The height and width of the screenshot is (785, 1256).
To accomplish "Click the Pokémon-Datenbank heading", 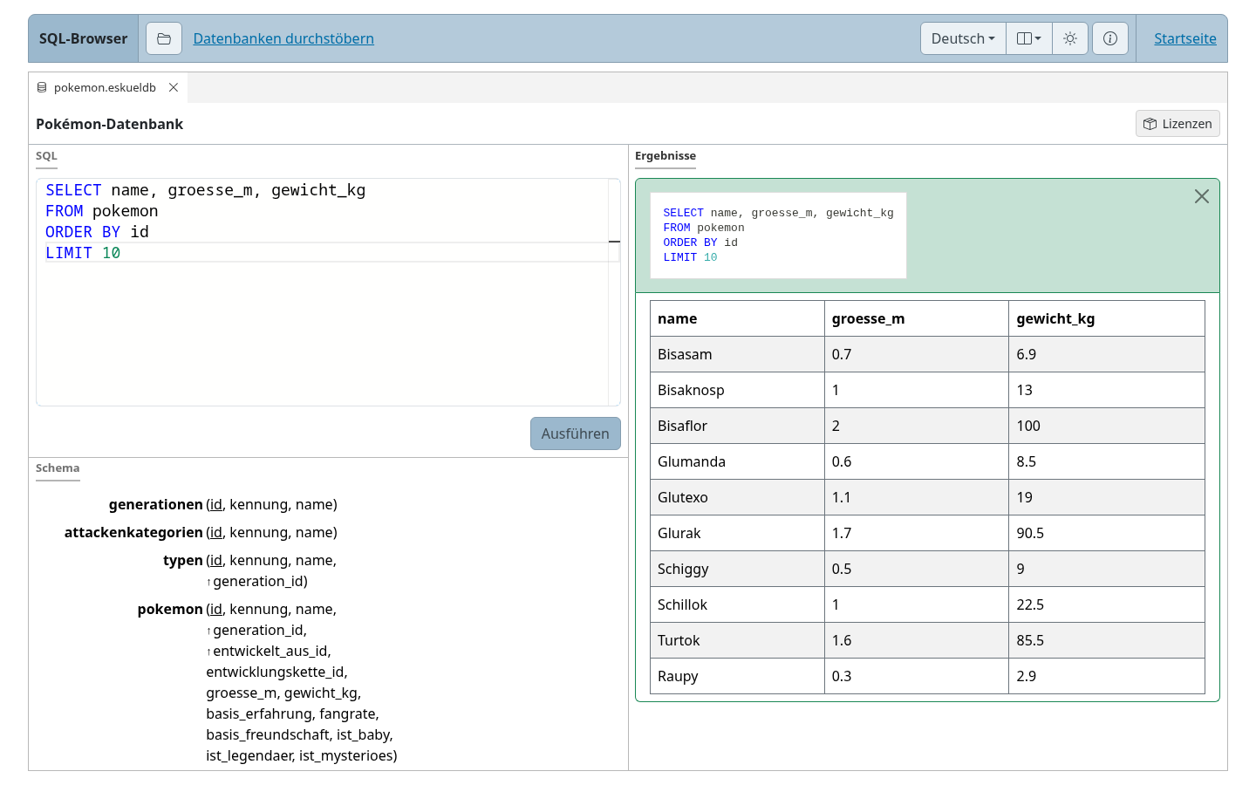I will pos(109,124).
